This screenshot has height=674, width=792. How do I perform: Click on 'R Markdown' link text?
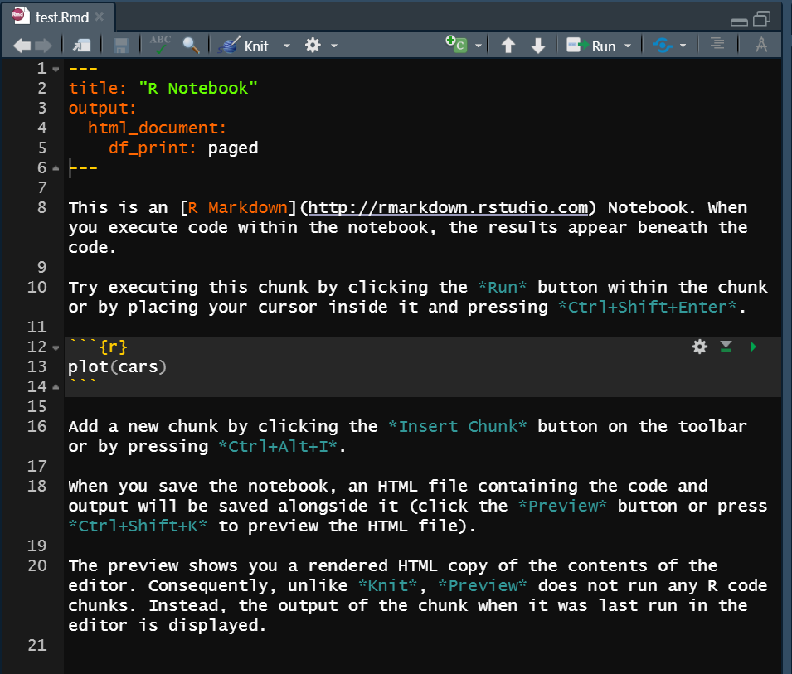click(237, 207)
